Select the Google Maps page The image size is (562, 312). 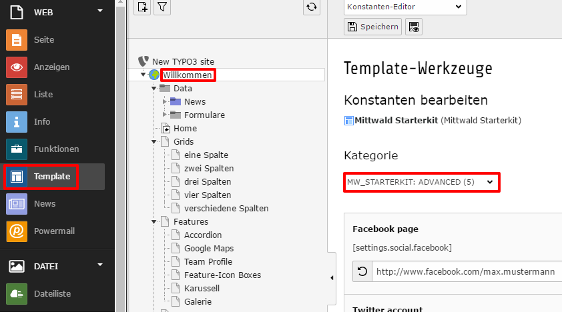pos(209,248)
